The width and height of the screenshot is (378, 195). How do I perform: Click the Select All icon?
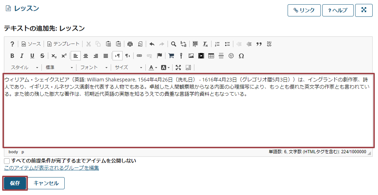[195, 44]
